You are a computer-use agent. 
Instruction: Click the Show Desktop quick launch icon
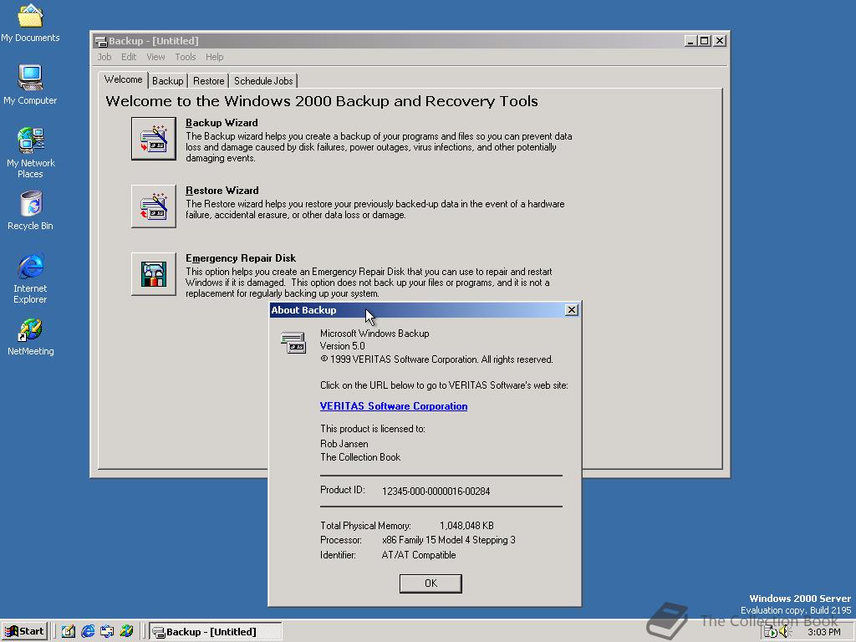click(x=69, y=631)
